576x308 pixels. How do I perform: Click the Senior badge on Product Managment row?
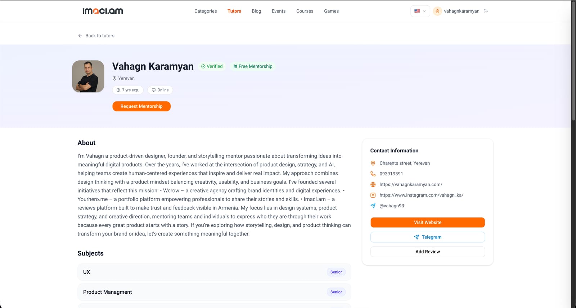(x=336, y=292)
